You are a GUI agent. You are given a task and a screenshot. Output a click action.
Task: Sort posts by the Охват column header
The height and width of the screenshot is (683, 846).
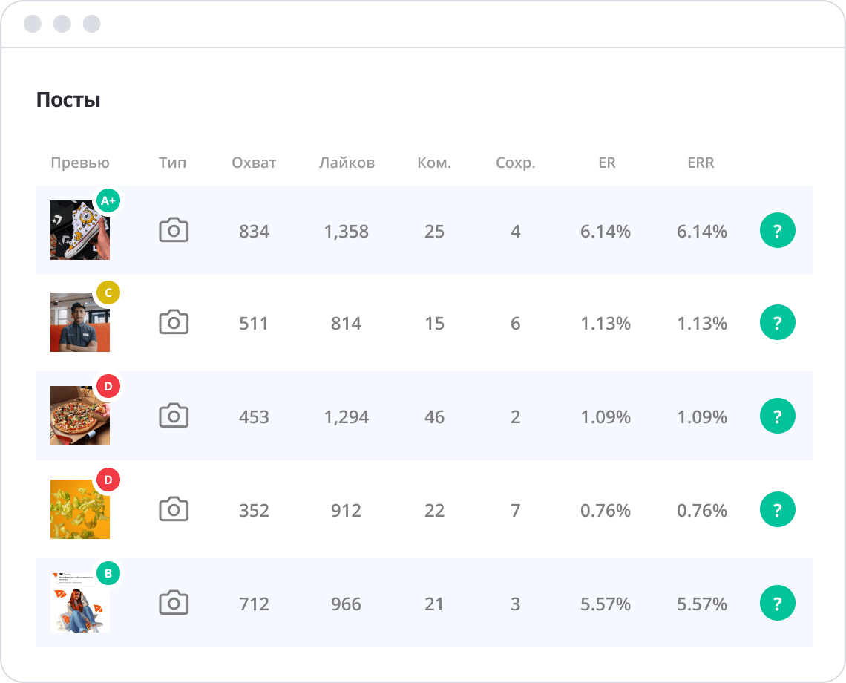pyautogui.click(x=254, y=163)
